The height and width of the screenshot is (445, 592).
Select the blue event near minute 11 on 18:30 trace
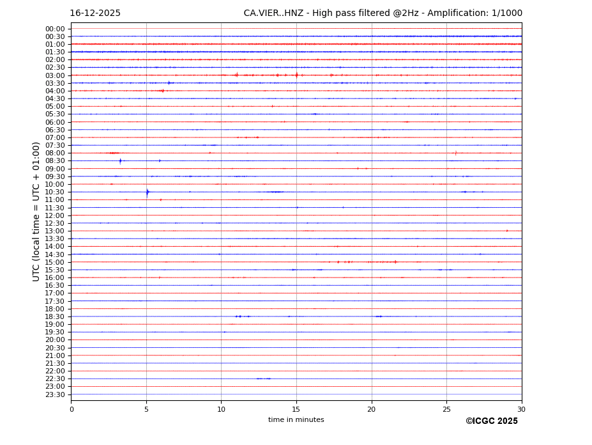click(x=238, y=316)
